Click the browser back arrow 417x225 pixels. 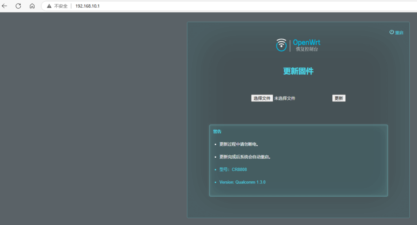(x=5, y=6)
